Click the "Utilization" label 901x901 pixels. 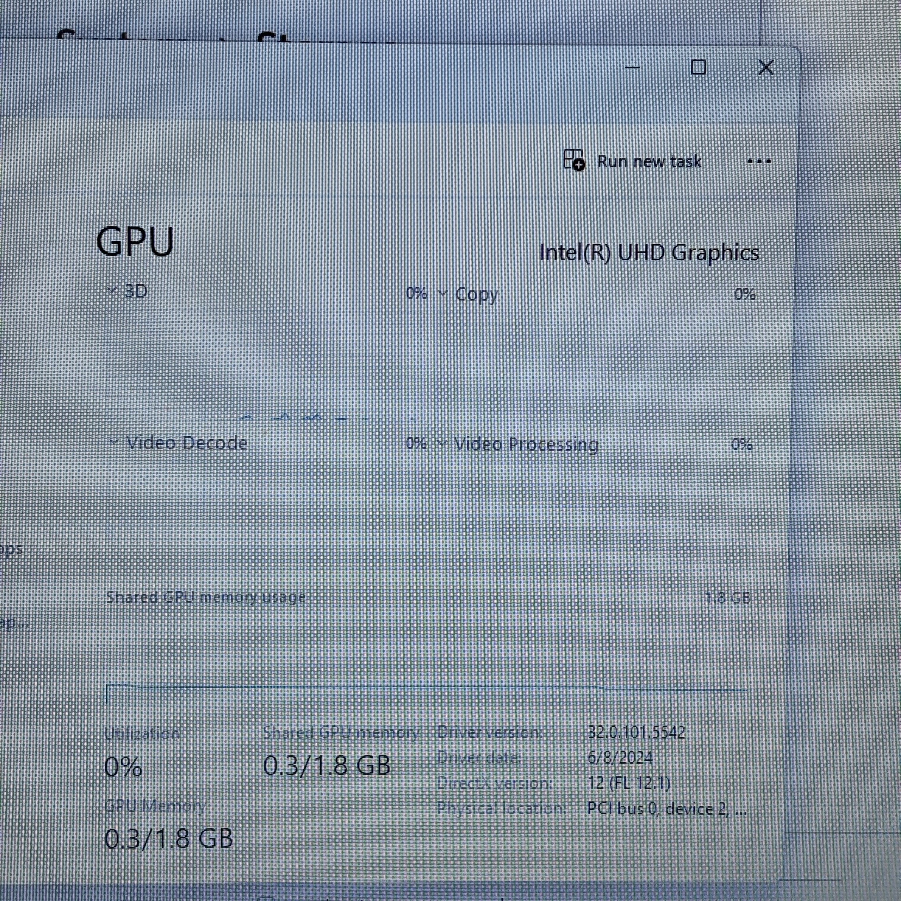point(142,734)
